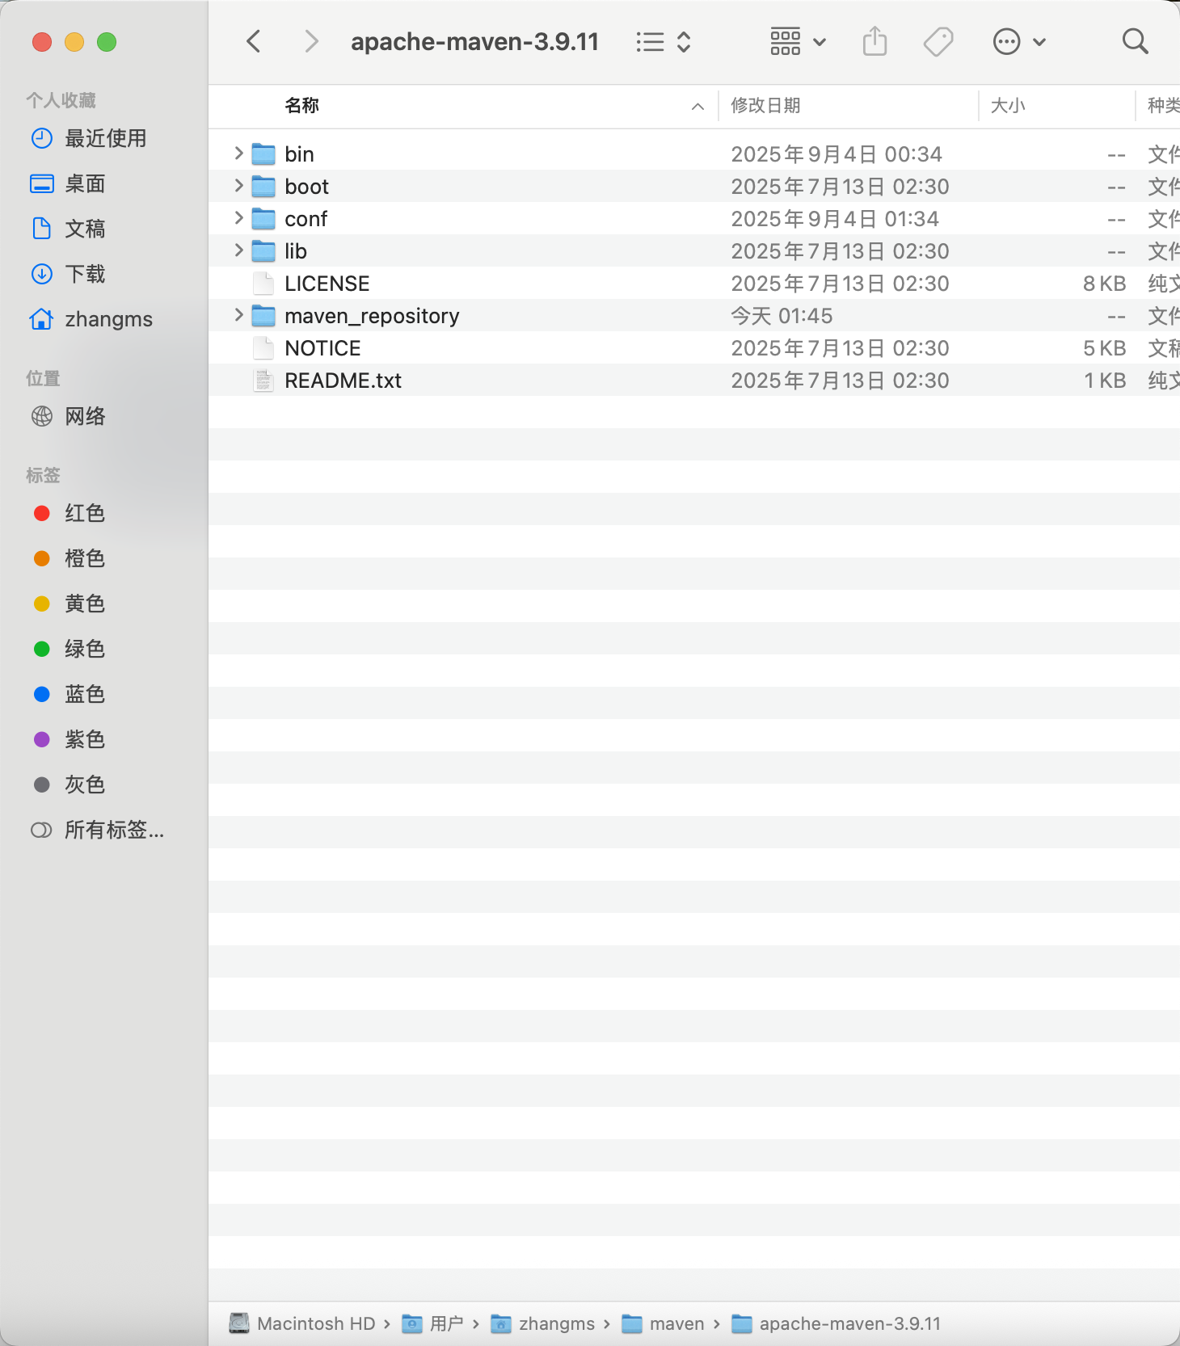Go to maven in path bar
Image resolution: width=1180 pixels, height=1346 pixels.
664,1323
